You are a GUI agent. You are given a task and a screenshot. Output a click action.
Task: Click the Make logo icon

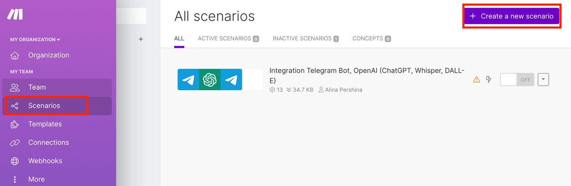point(15,15)
